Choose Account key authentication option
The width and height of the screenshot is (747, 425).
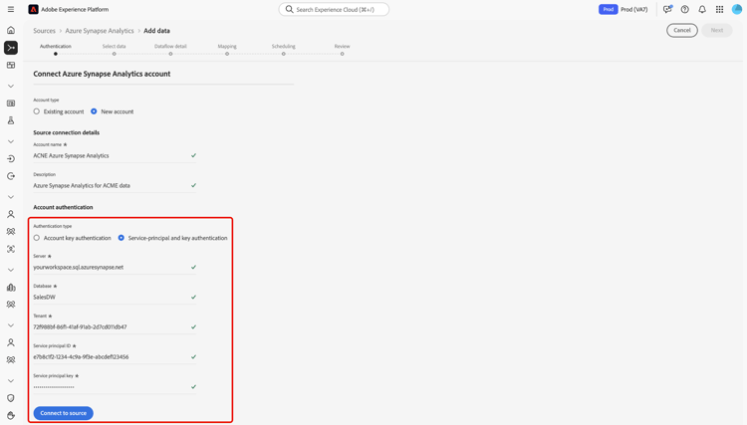tap(37, 238)
